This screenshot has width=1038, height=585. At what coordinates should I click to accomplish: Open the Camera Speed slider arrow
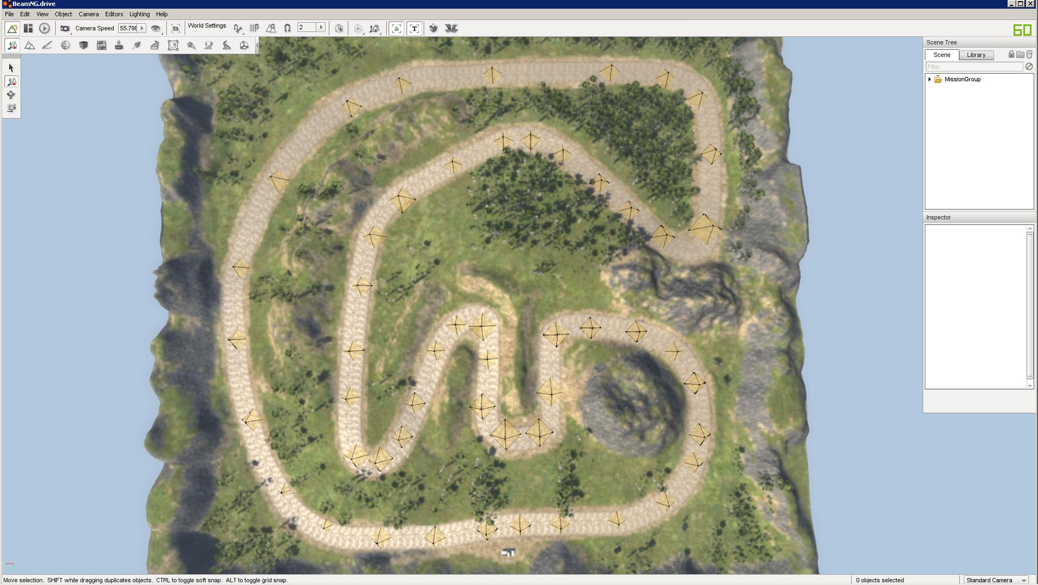pyautogui.click(x=142, y=28)
